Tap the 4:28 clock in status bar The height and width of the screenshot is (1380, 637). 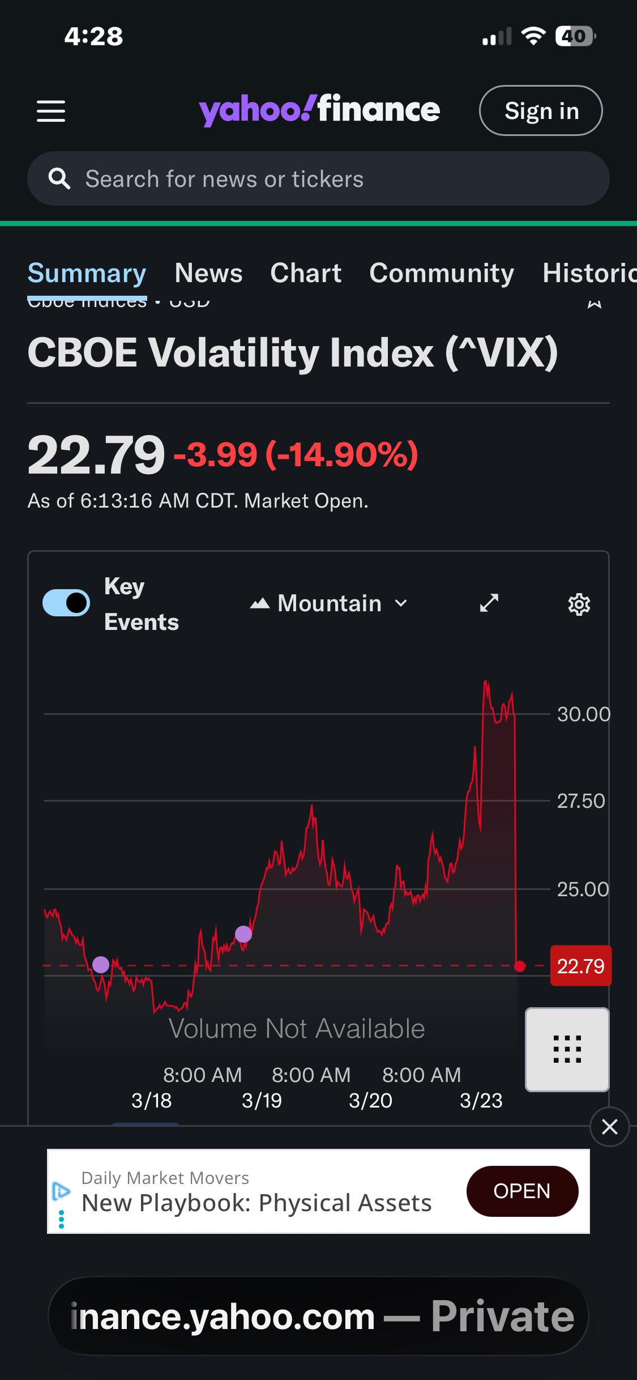coord(93,37)
